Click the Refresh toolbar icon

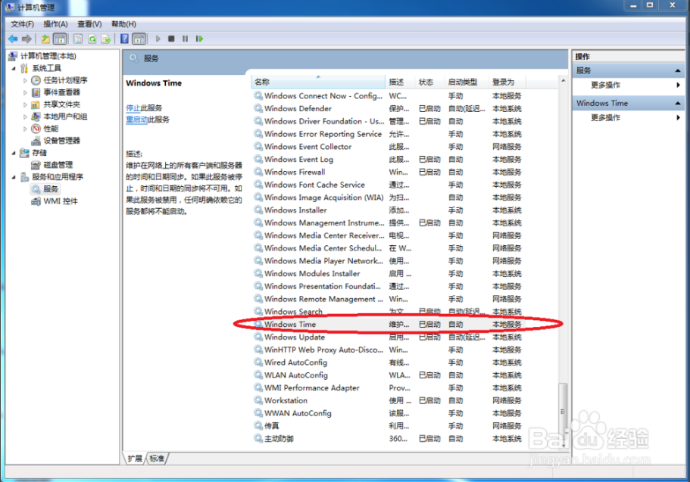tap(92, 39)
